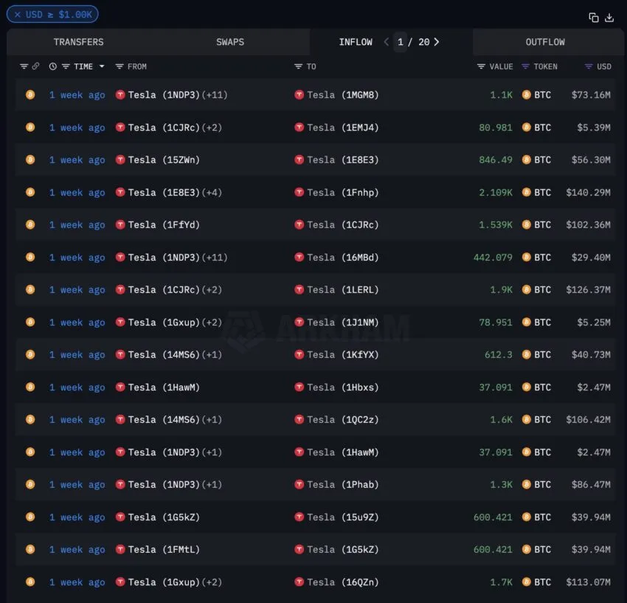The height and width of the screenshot is (603, 627).
Task: Filter by VALUE column
Action: tap(481, 66)
